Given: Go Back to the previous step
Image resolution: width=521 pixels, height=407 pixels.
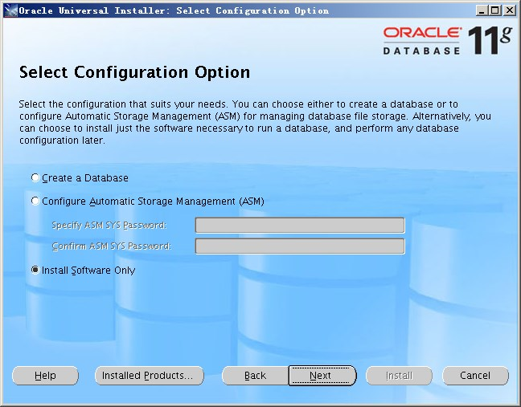Looking at the screenshot, I should pos(255,376).
